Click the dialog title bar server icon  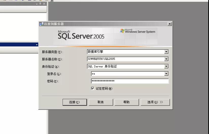coord(41,24)
